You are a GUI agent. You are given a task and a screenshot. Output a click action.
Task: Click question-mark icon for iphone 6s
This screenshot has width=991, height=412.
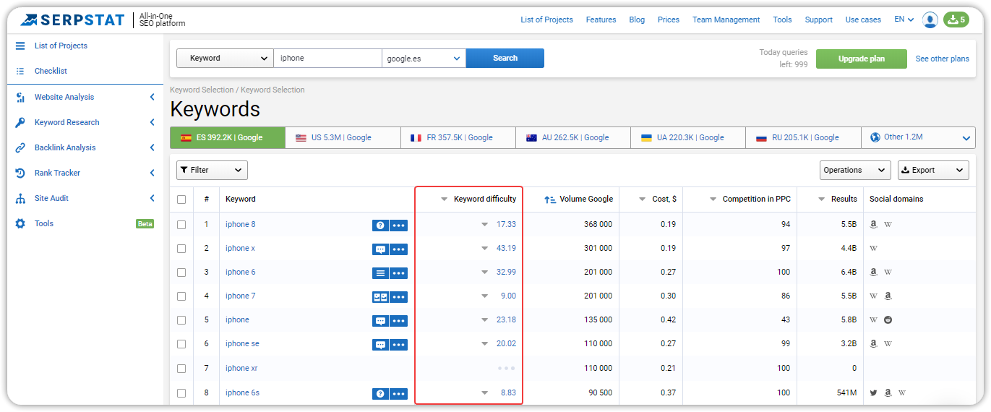tap(380, 393)
